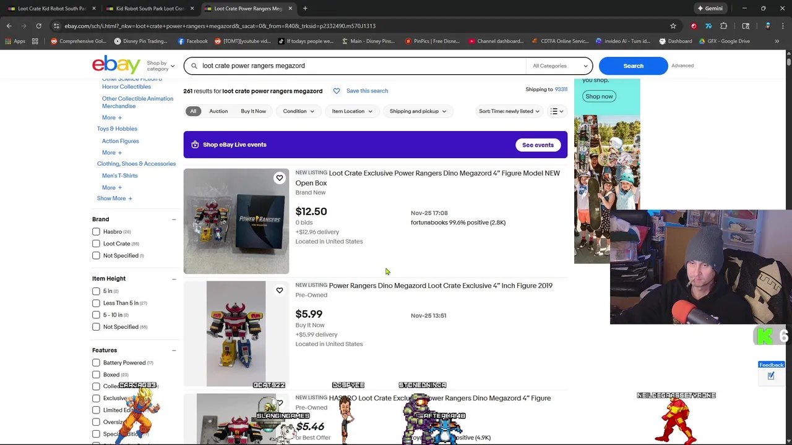Image resolution: width=792 pixels, height=445 pixels.
Task: Collapse the Features filter section
Action: point(174,350)
